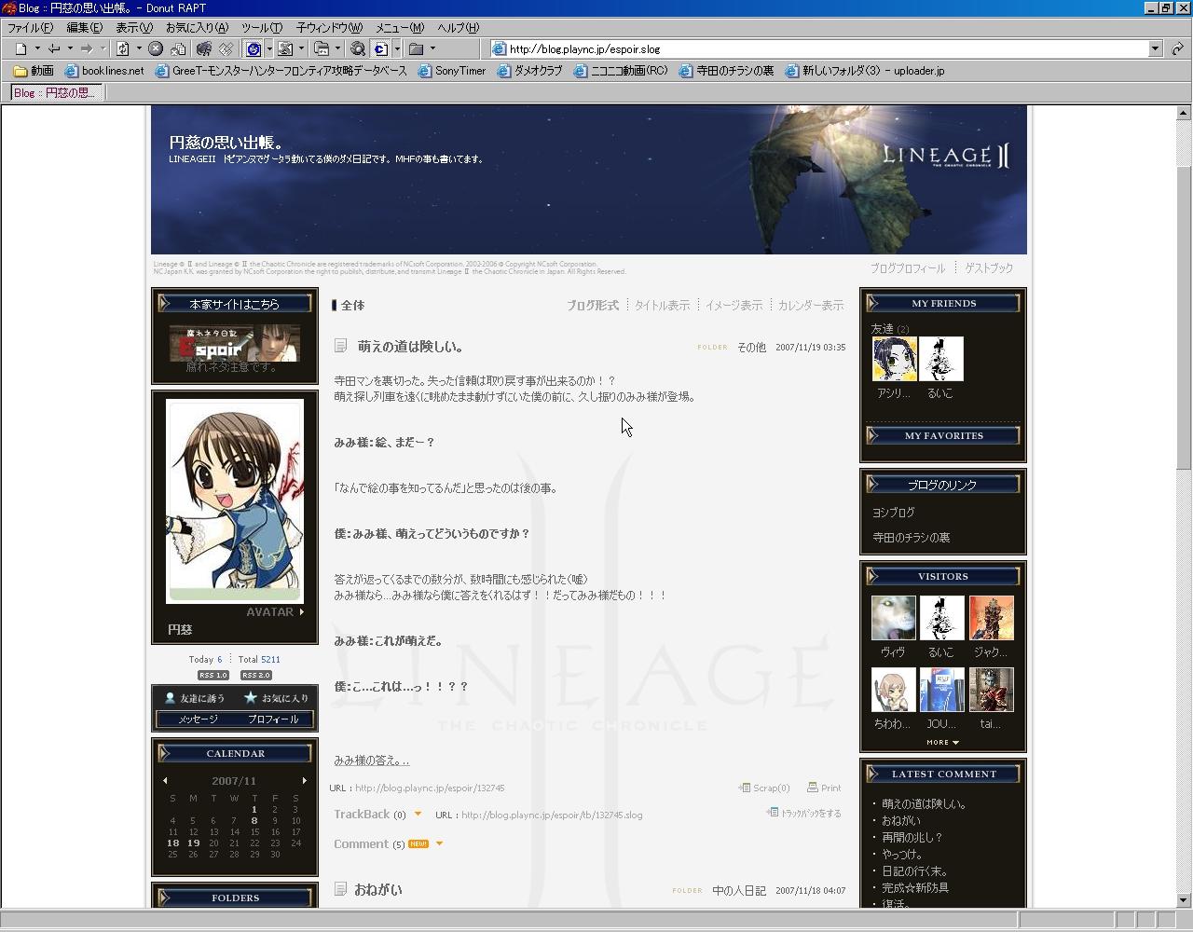Open the ヨシブログ link

(x=893, y=513)
